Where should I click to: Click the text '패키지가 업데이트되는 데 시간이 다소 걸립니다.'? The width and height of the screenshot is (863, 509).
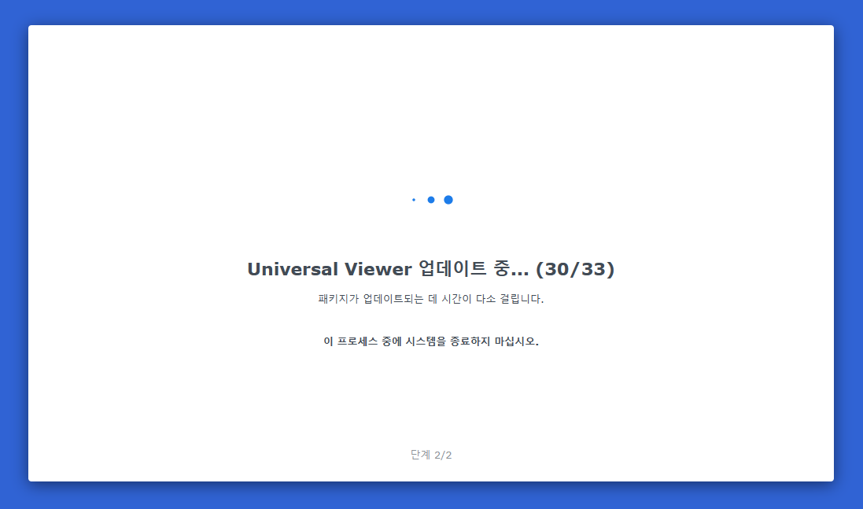click(x=431, y=299)
